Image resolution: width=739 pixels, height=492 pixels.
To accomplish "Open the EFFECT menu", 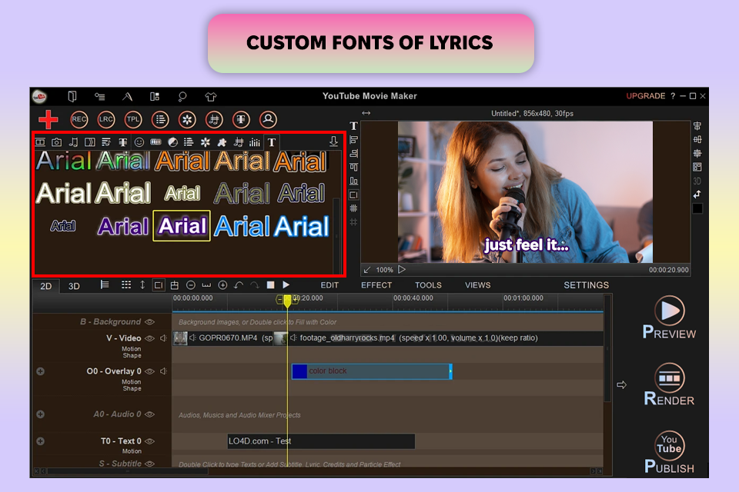I will [x=376, y=285].
